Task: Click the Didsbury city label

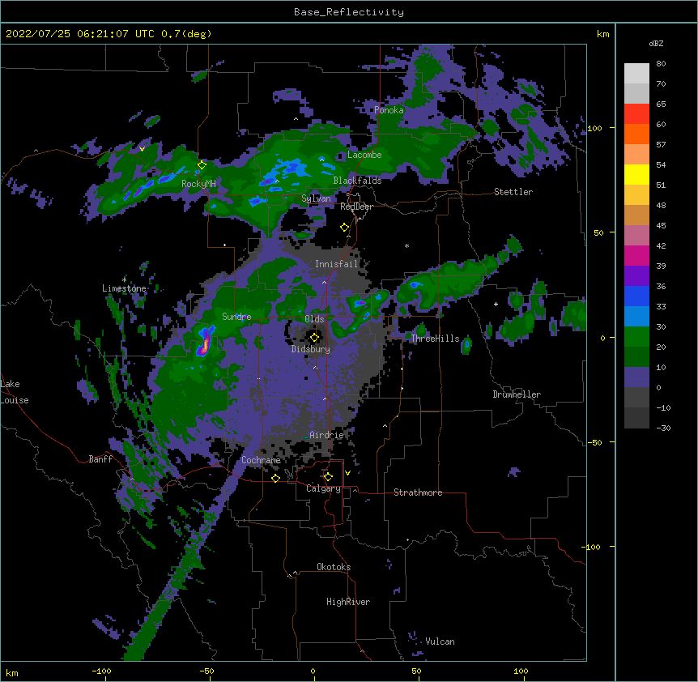Action: point(310,349)
